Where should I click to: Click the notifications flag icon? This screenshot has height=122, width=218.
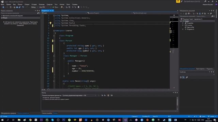[178, 1]
